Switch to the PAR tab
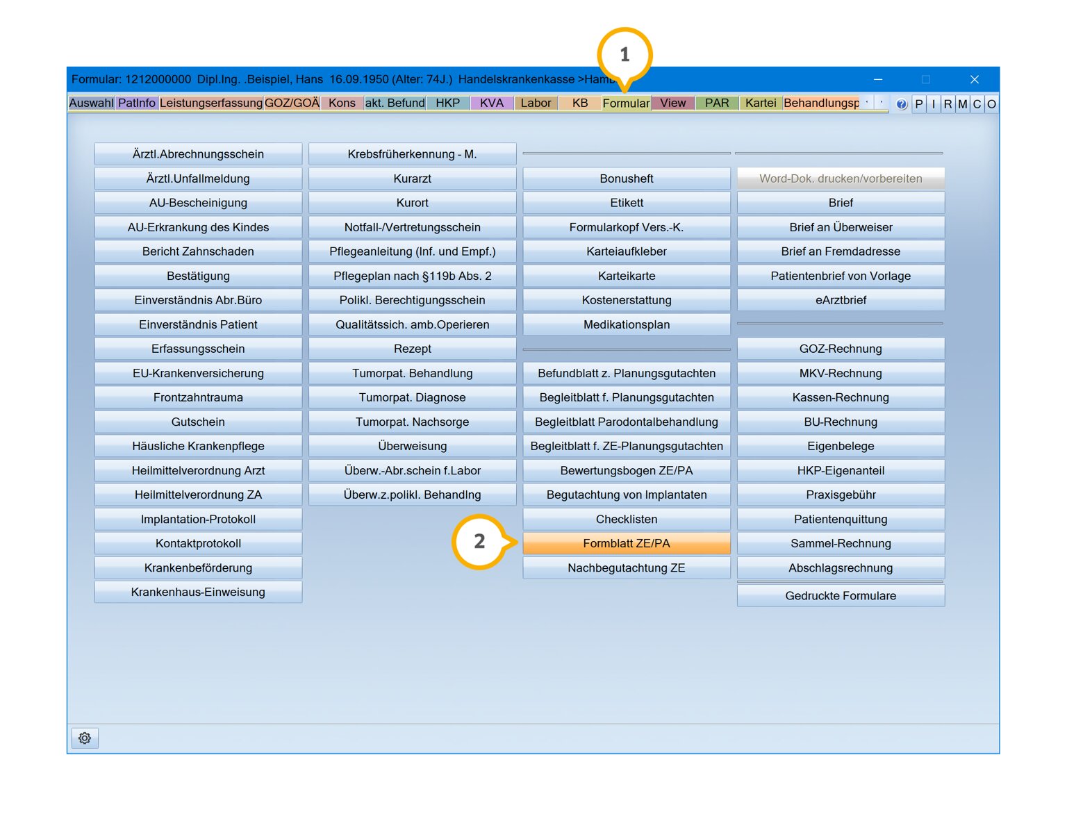This screenshot has height=821, width=1067. point(717,103)
